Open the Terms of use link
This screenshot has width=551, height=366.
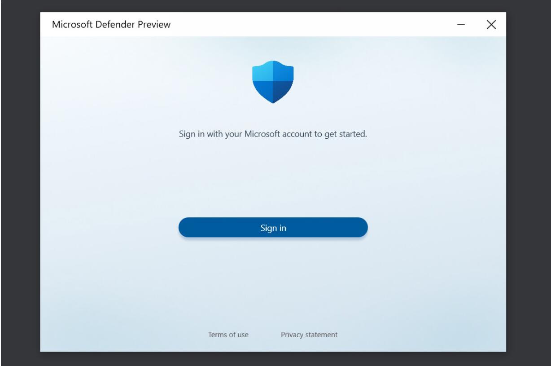pyautogui.click(x=228, y=335)
